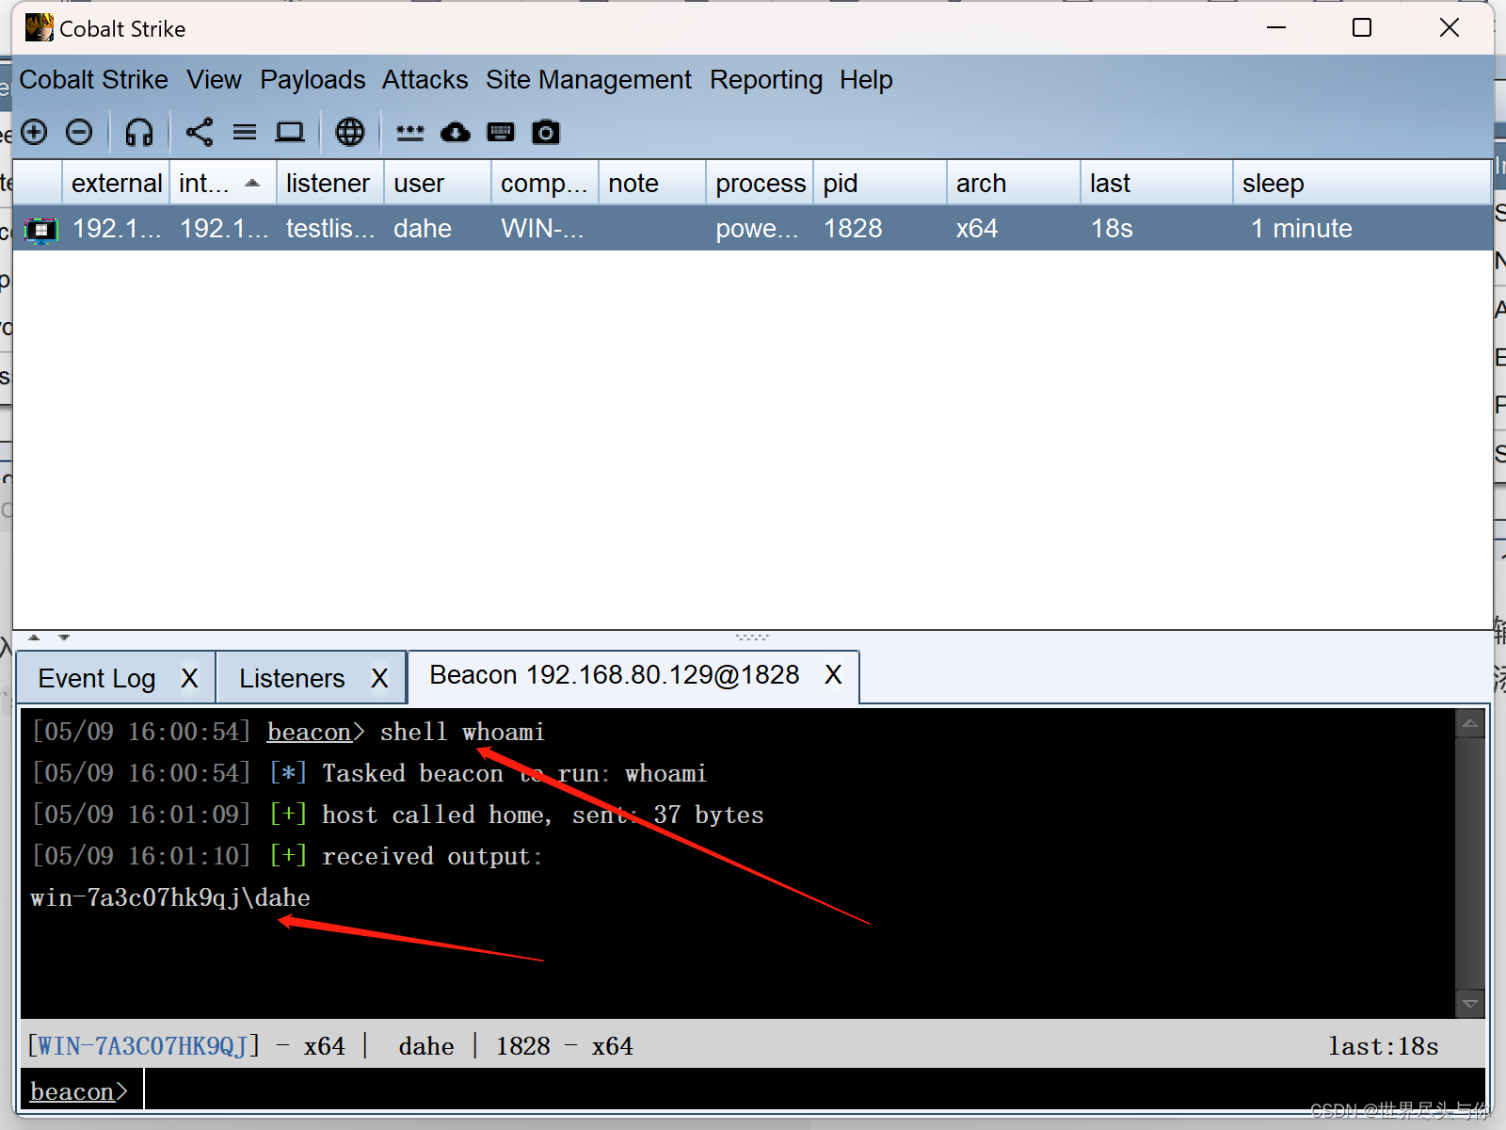
Task: Open the Reporting menu
Action: coord(766,80)
